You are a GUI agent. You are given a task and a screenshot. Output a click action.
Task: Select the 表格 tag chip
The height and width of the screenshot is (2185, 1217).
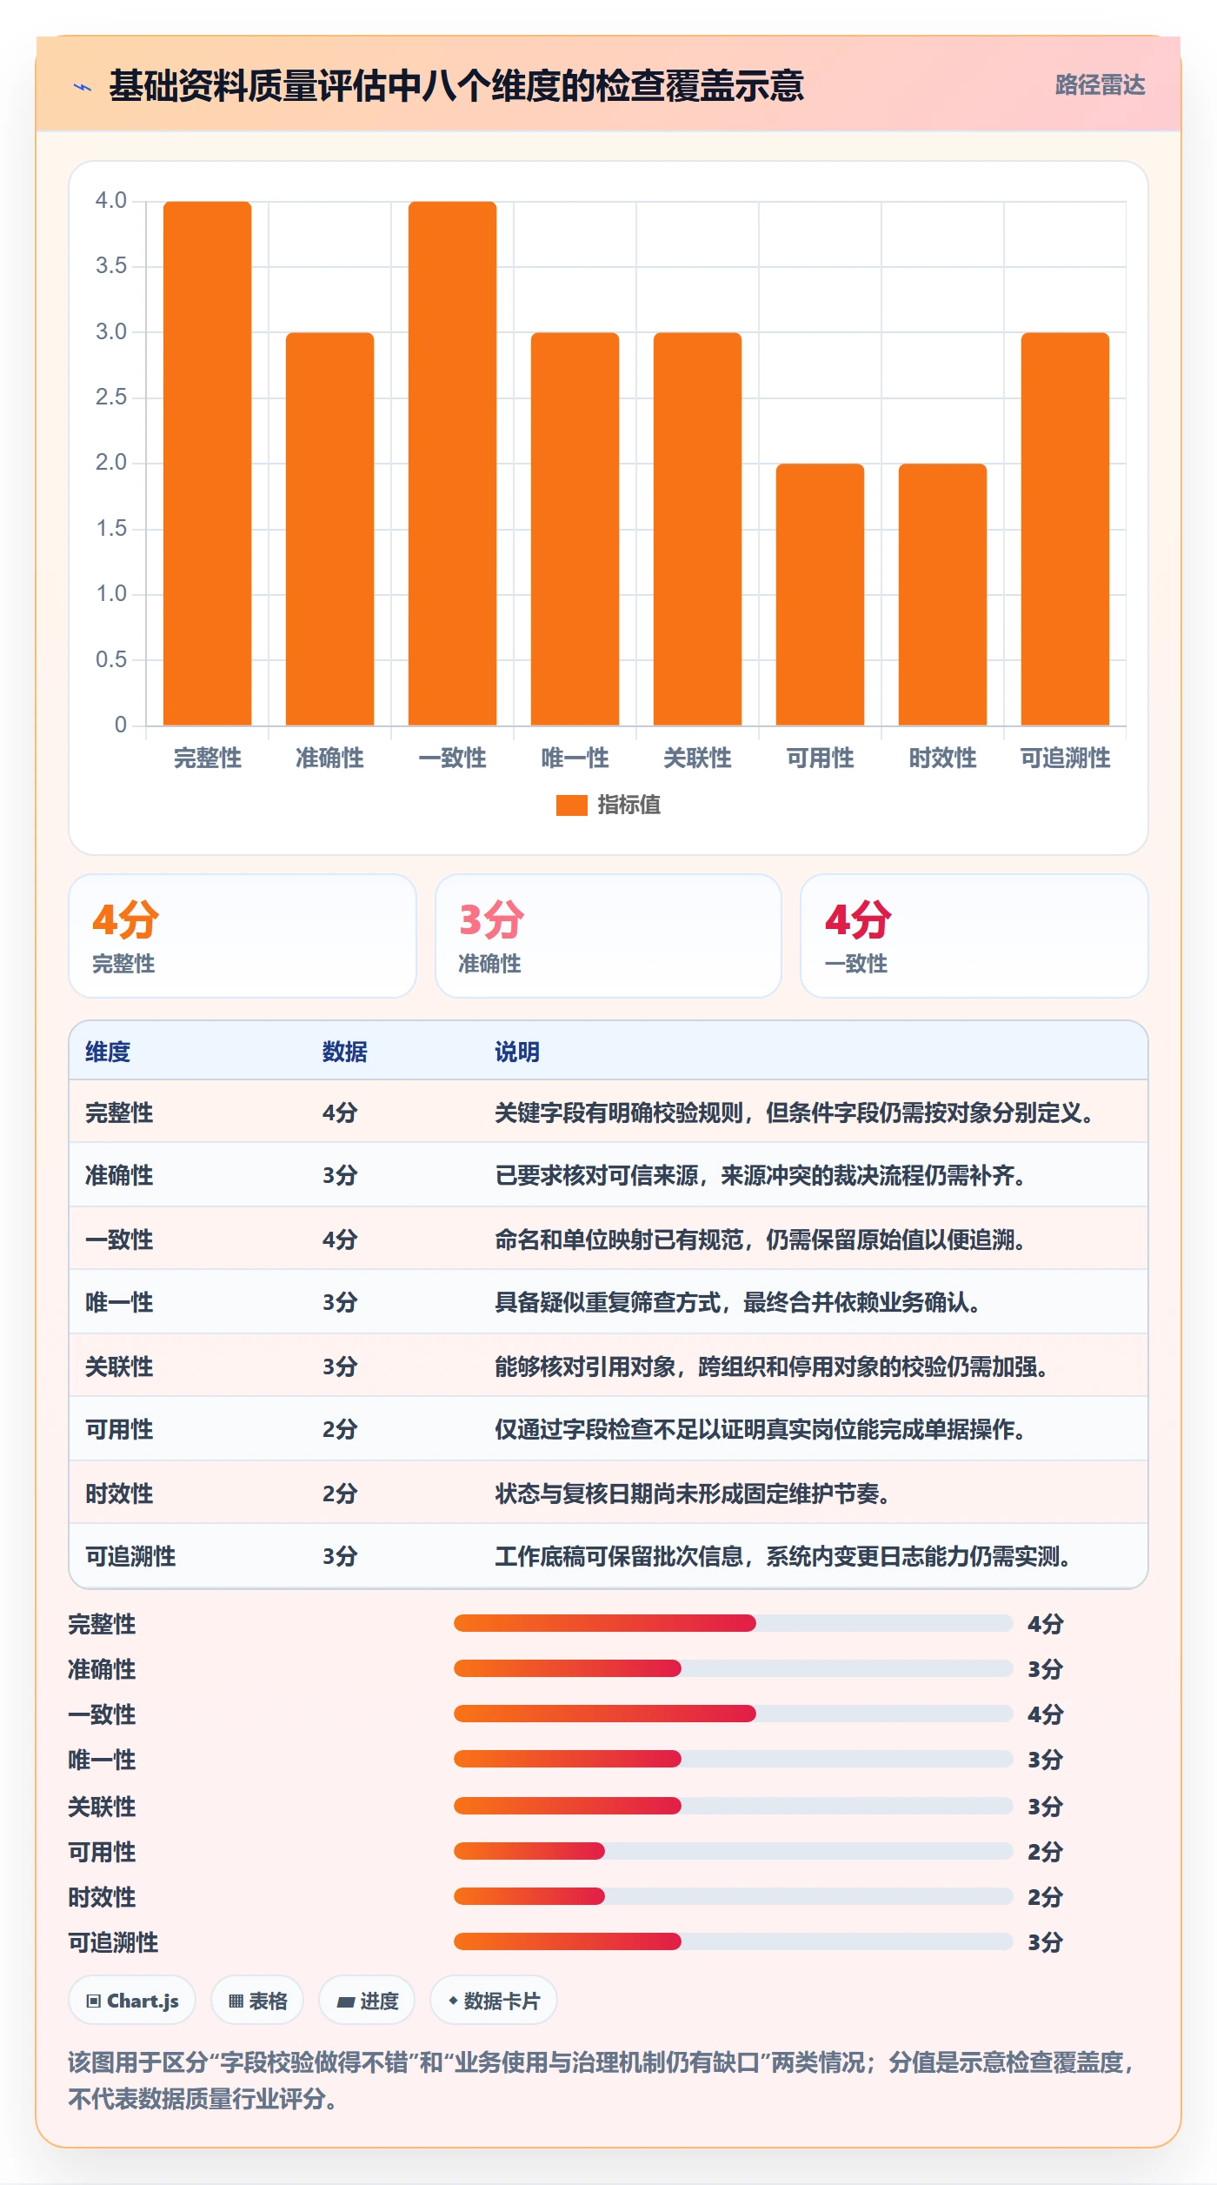point(257,2001)
